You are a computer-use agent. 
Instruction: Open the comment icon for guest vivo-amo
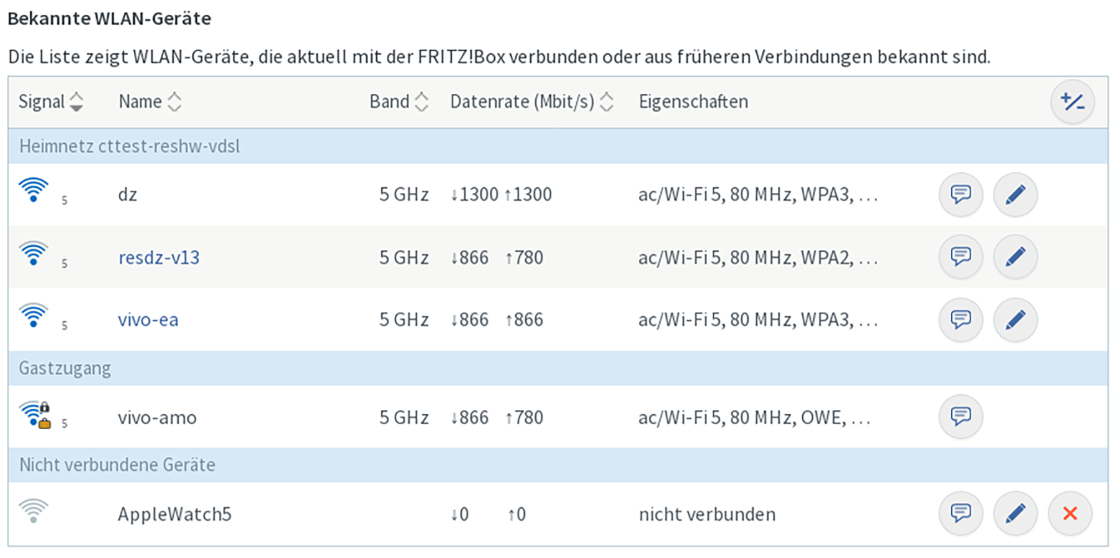click(960, 416)
